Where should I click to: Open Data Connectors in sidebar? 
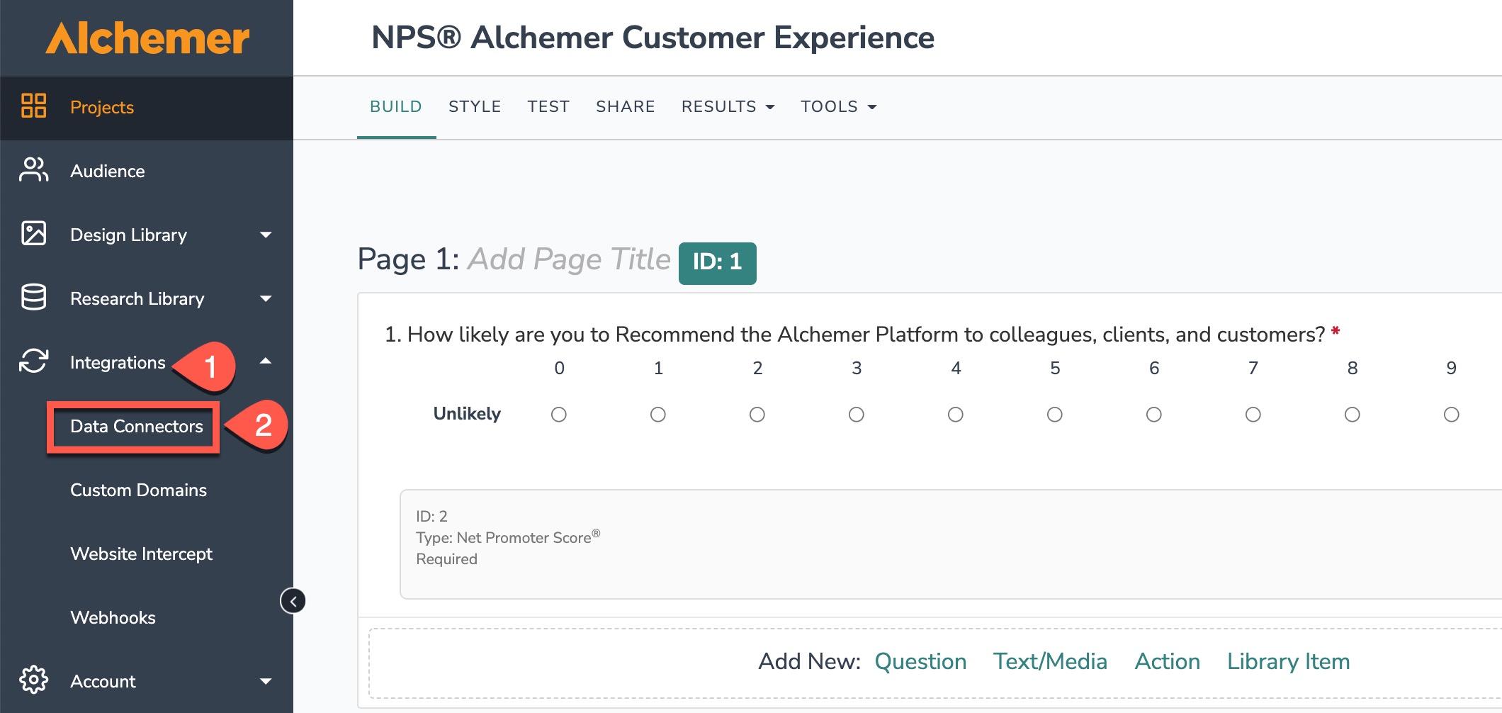coord(136,427)
